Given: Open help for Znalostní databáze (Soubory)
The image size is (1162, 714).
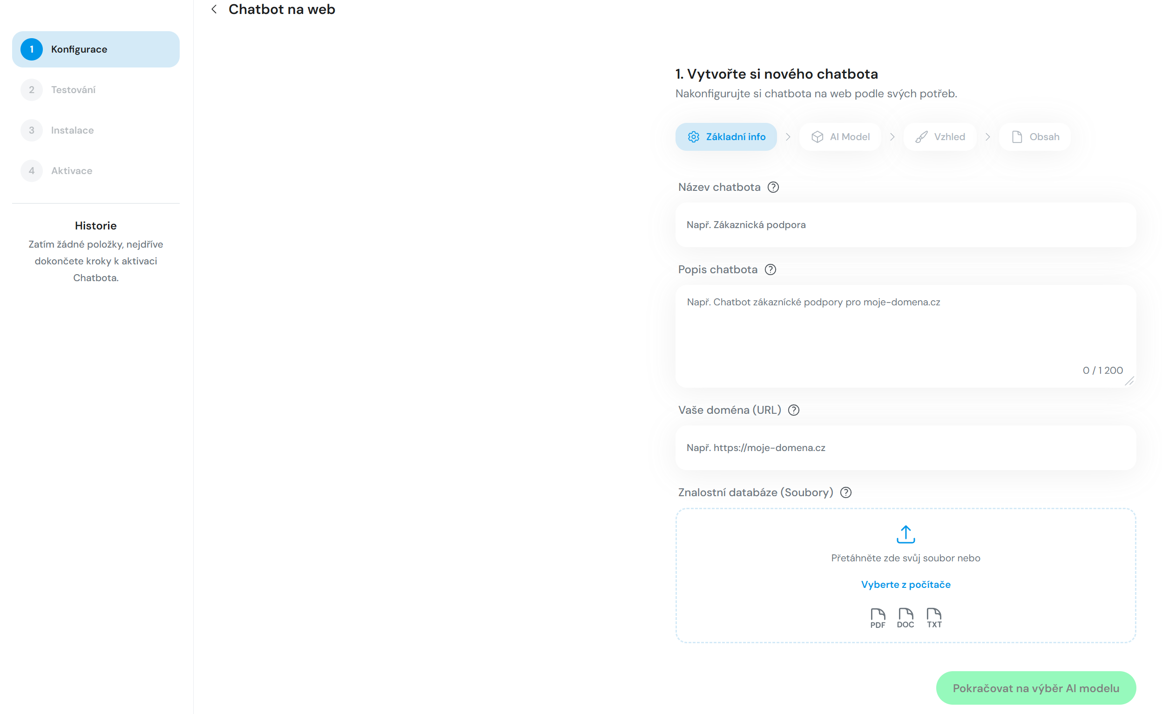Looking at the screenshot, I should click(845, 492).
